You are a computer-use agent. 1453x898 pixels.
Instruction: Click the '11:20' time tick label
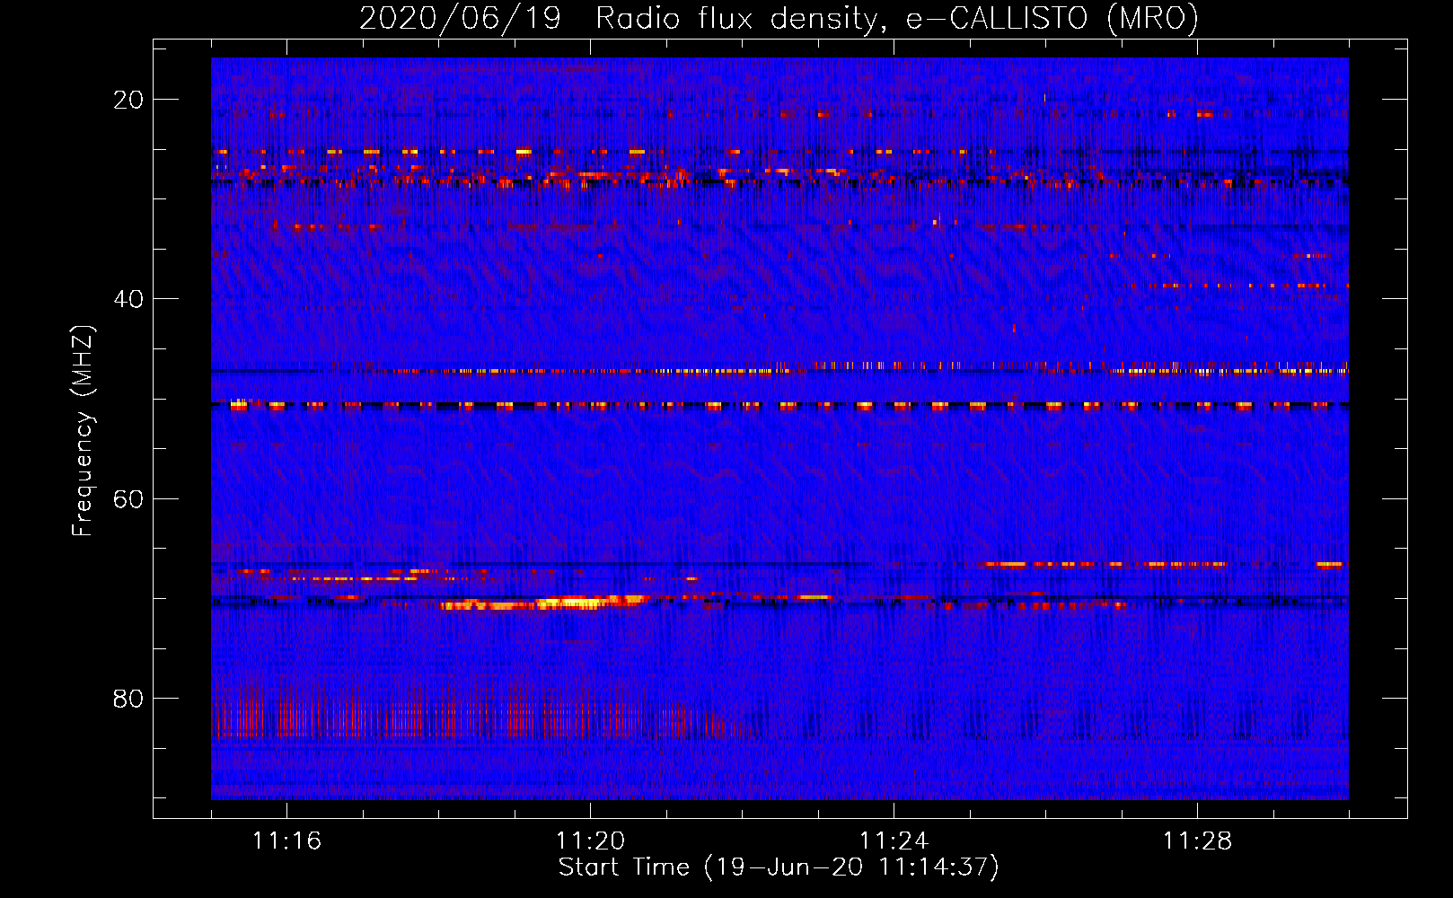pos(590,841)
